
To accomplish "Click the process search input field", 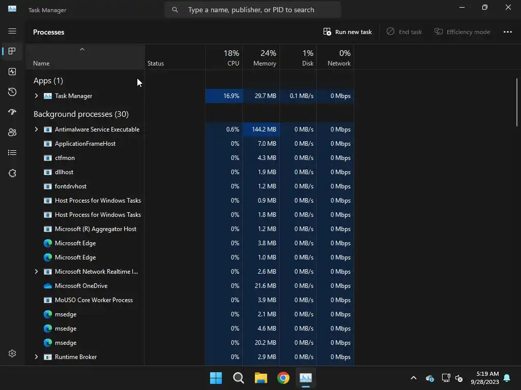I will 252,10.
